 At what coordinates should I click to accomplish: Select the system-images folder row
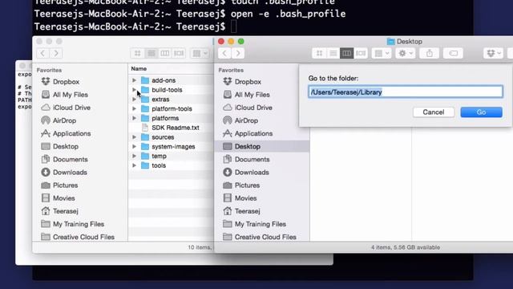[171, 147]
